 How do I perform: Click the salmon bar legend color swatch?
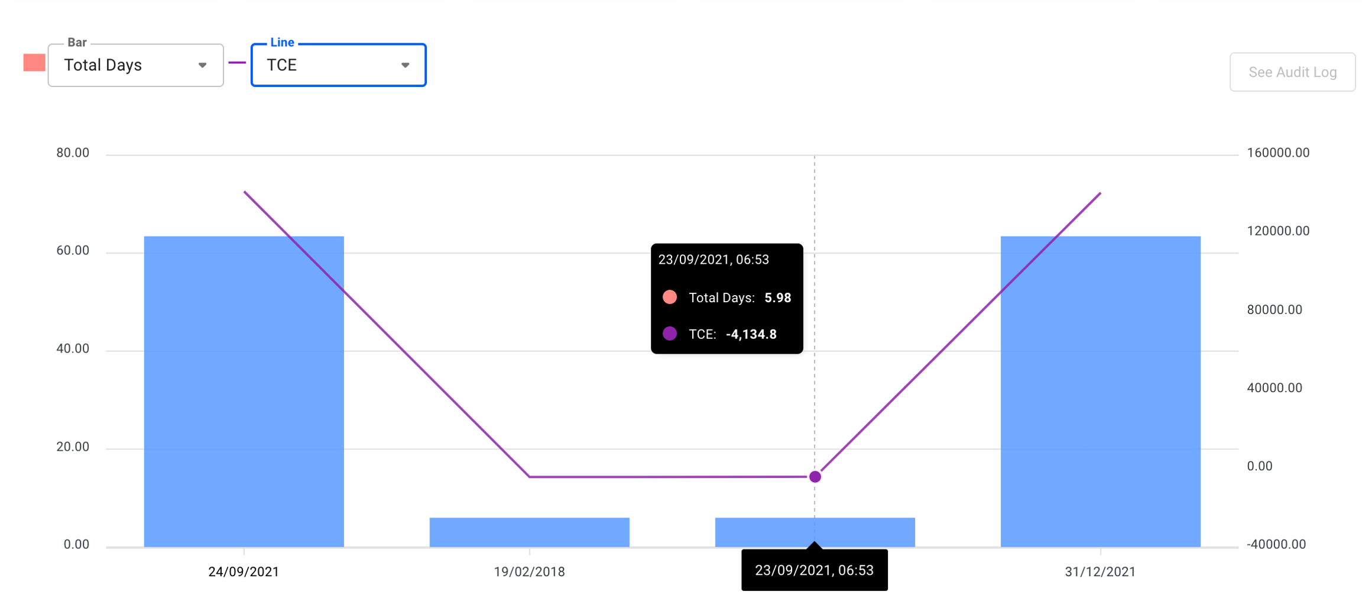click(x=34, y=63)
